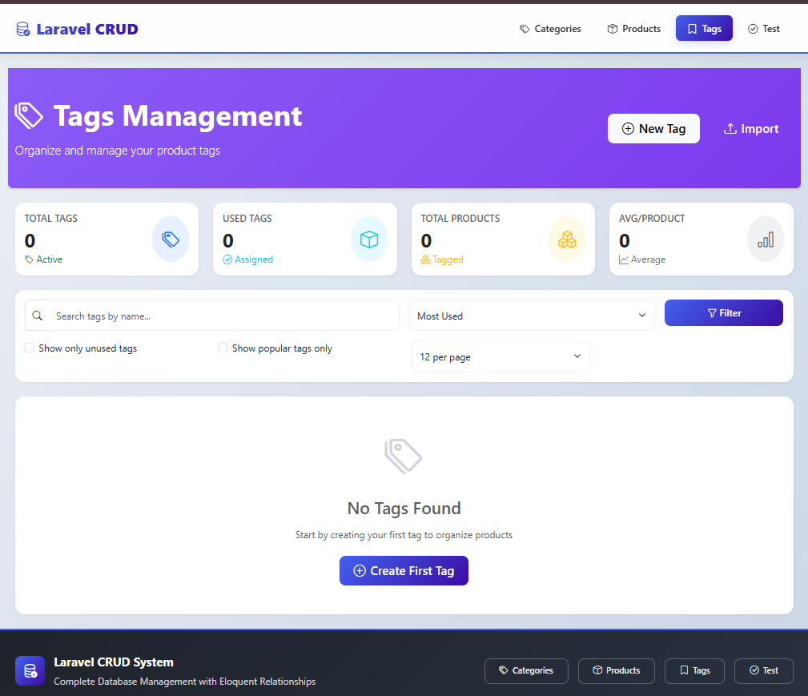Click the large tags icon beside Tags Management

click(x=29, y=115)
